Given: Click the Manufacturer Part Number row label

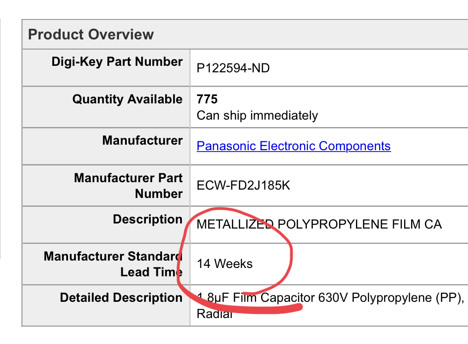Looking at the screenshot, I should (128, 185).
